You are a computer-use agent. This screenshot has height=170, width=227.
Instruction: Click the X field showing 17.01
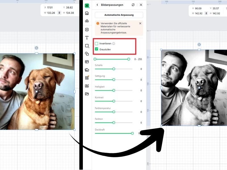click(50, 8)
